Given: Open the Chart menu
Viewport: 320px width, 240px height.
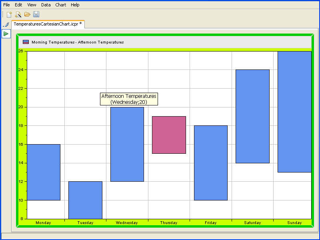Looking at the screenshot, I should 61,5.
